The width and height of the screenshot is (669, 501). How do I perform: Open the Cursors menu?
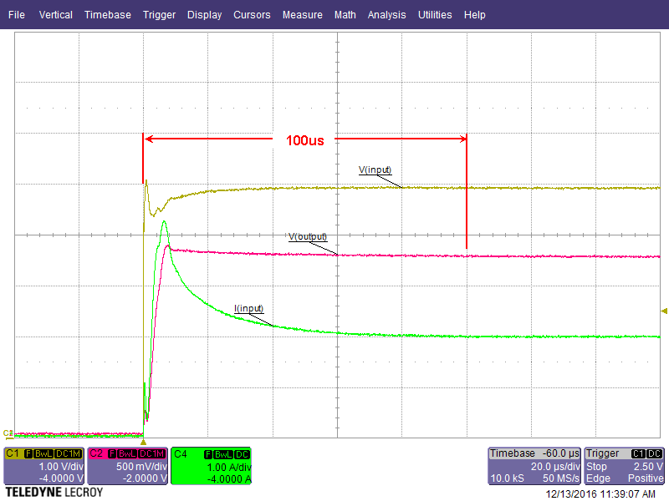252,15
